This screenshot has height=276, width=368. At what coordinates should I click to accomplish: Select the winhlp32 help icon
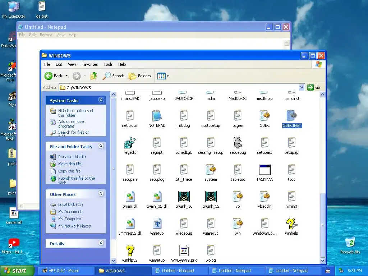point(130,250)
